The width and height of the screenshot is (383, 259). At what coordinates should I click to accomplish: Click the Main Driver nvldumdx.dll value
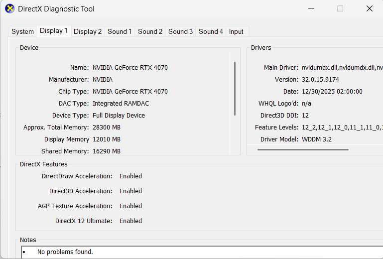342,68
